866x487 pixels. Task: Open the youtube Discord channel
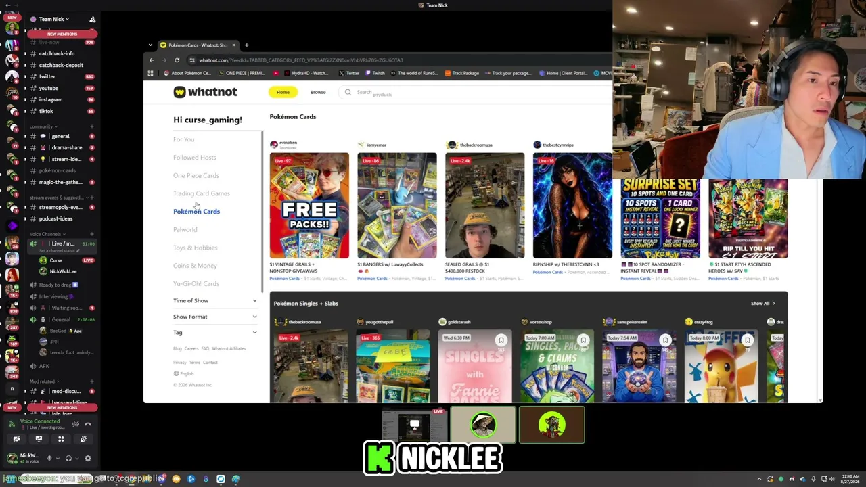(49, 88)
